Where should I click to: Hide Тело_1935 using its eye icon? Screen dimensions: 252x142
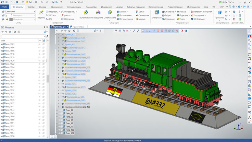[x=39, y=100]
